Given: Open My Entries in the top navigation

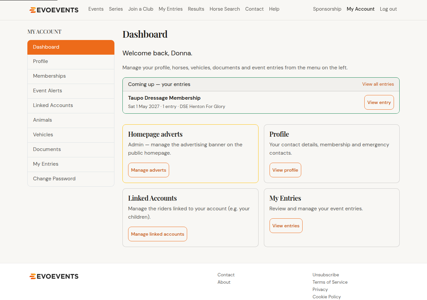Looking at the screenshot, I should point(170,9).
